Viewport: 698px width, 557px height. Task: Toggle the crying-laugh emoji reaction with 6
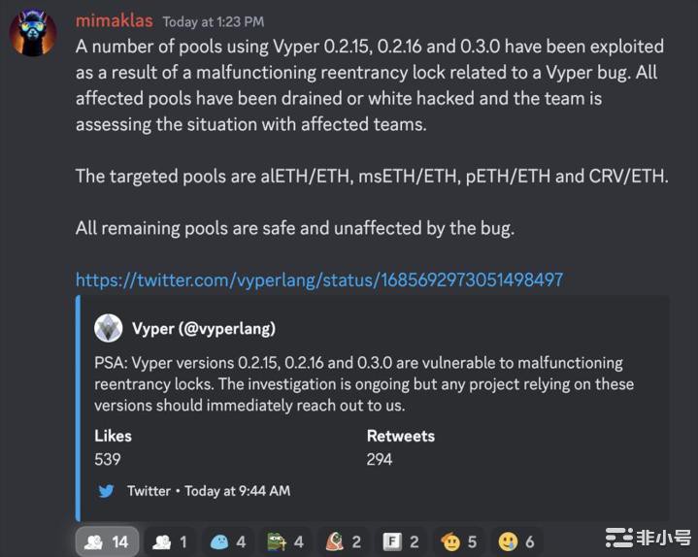(517, 541)
